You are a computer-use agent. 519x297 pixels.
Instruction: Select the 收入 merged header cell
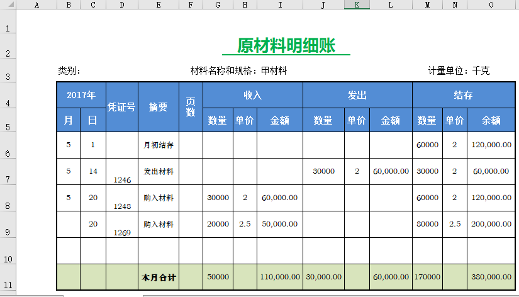click(x=252, y=95)
